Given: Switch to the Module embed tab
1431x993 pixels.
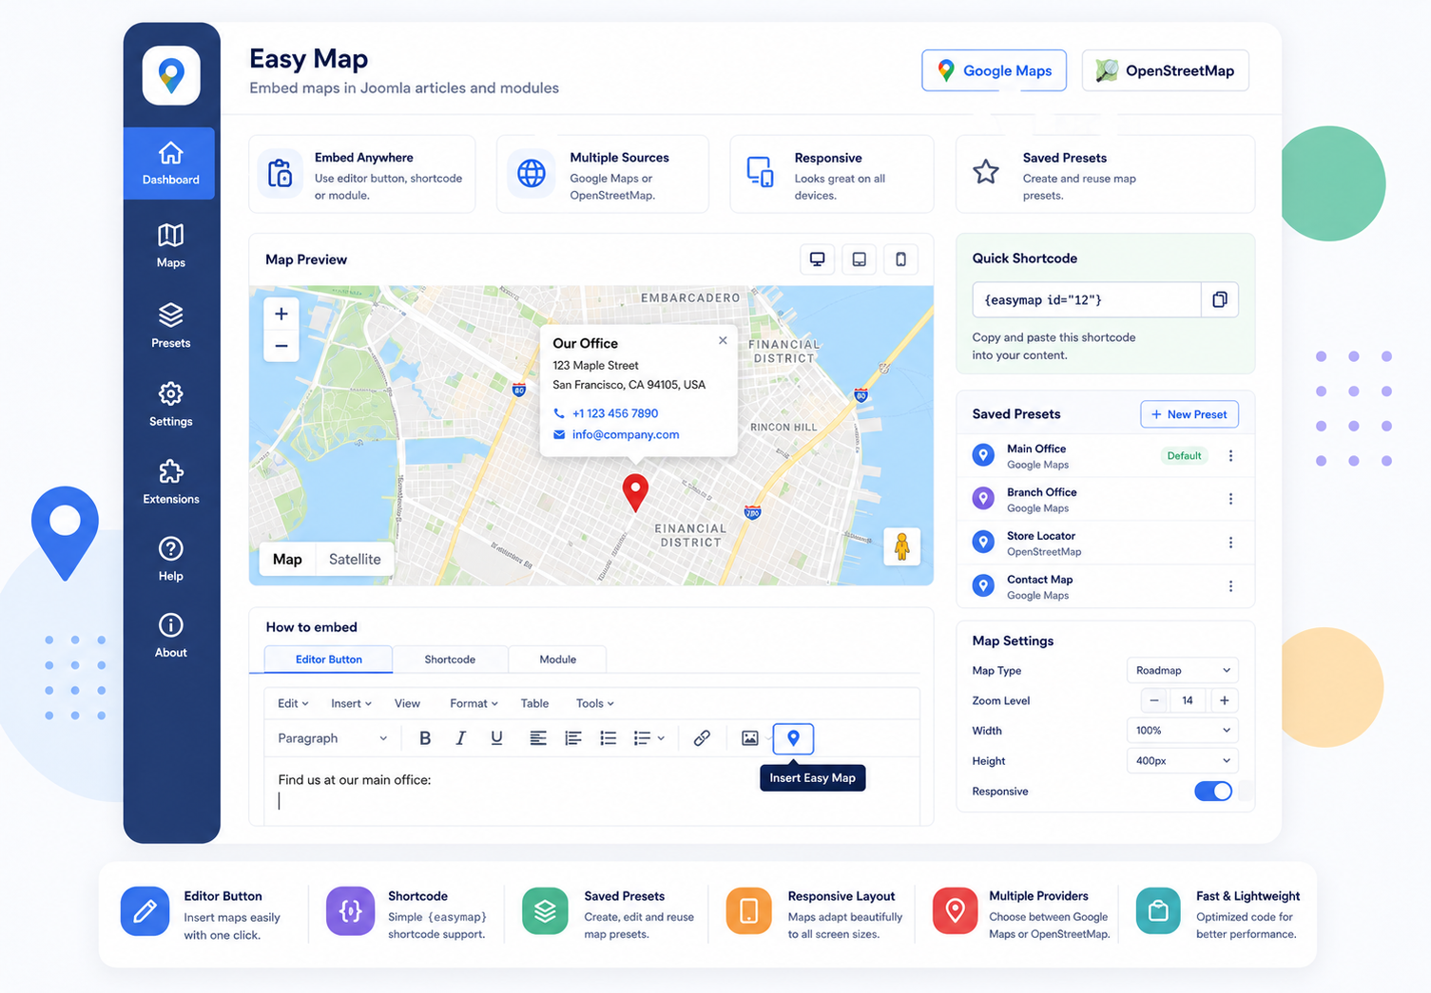Looking at the screenshot, I should (558, 659).
